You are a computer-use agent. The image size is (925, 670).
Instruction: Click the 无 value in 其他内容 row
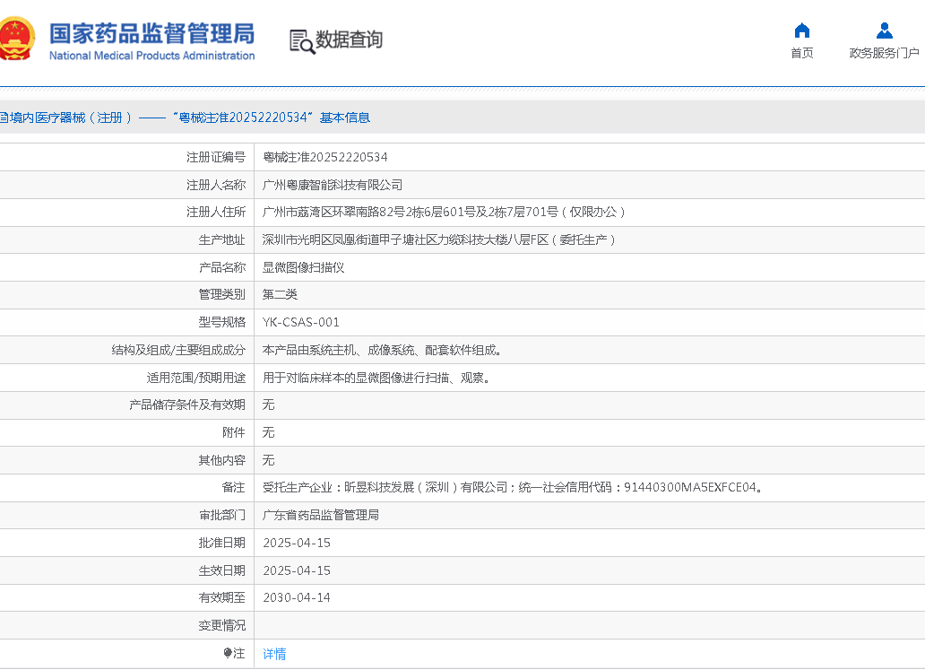click(x=268, y=460)
